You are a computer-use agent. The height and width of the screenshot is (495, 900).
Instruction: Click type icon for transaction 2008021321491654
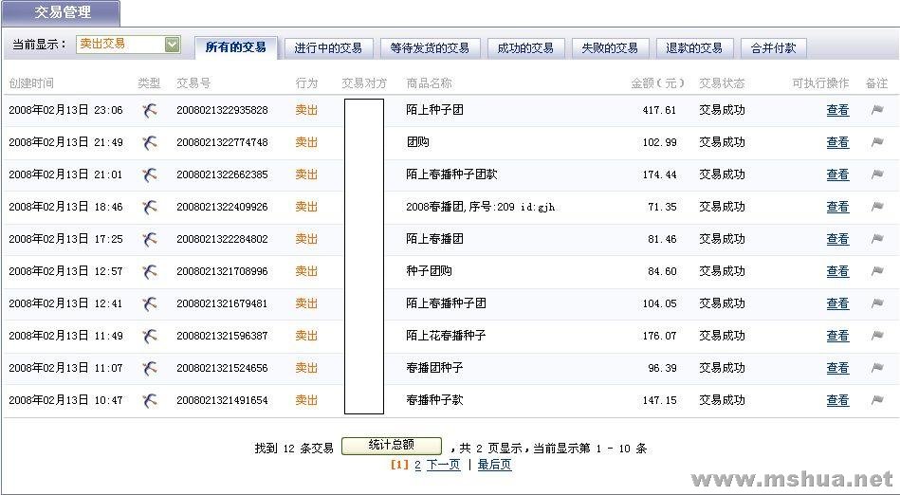(150, 400)
